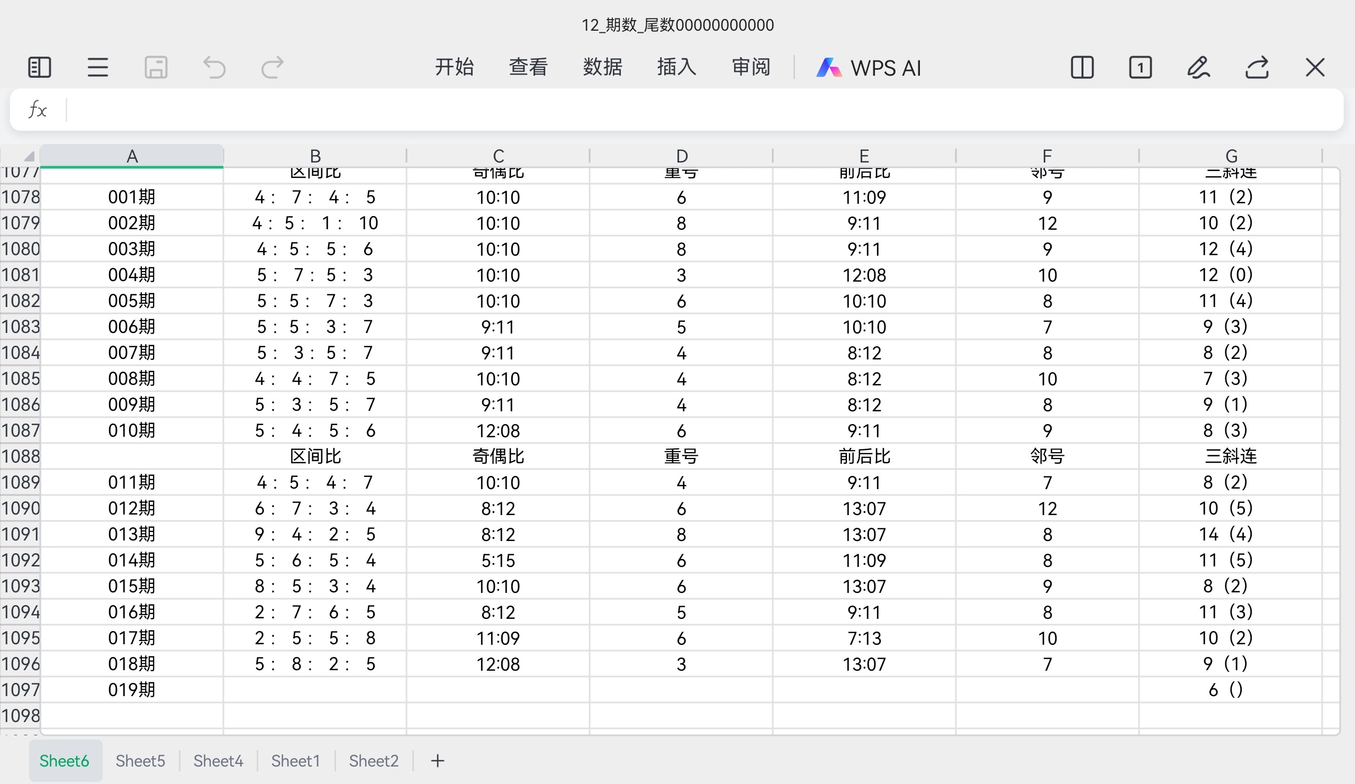Screen dimensions: 1355x784
Task: Select the row 1090 header
Action: [21, 508]
